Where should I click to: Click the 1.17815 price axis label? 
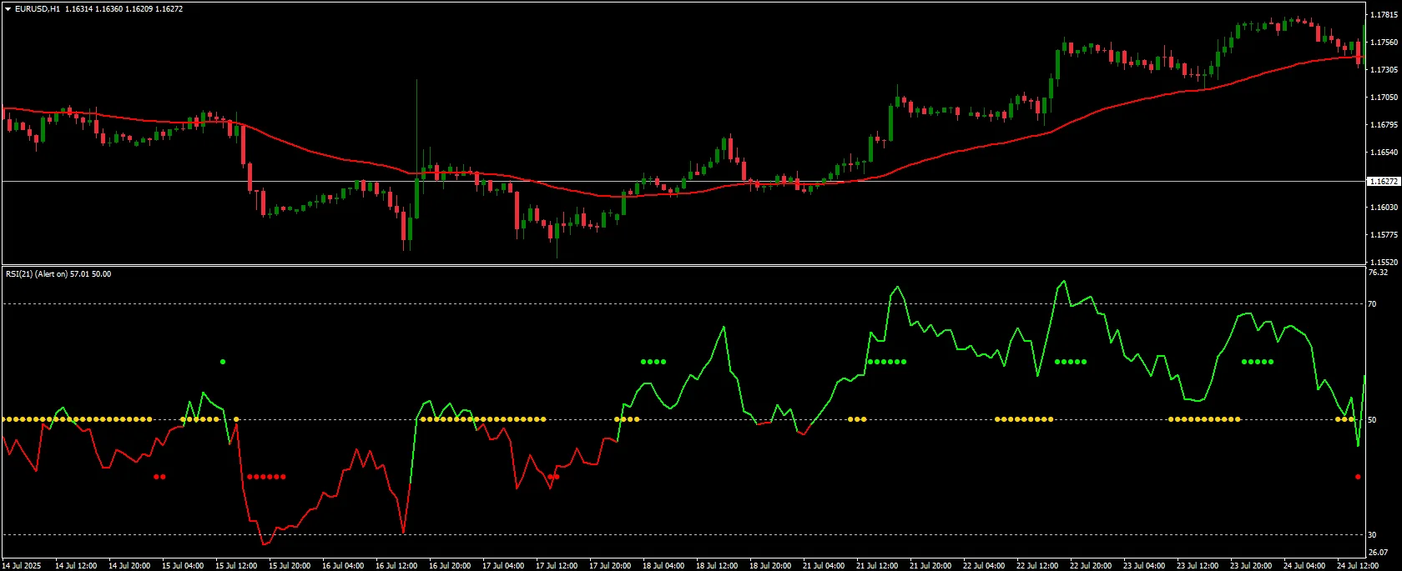[1383, 14]
